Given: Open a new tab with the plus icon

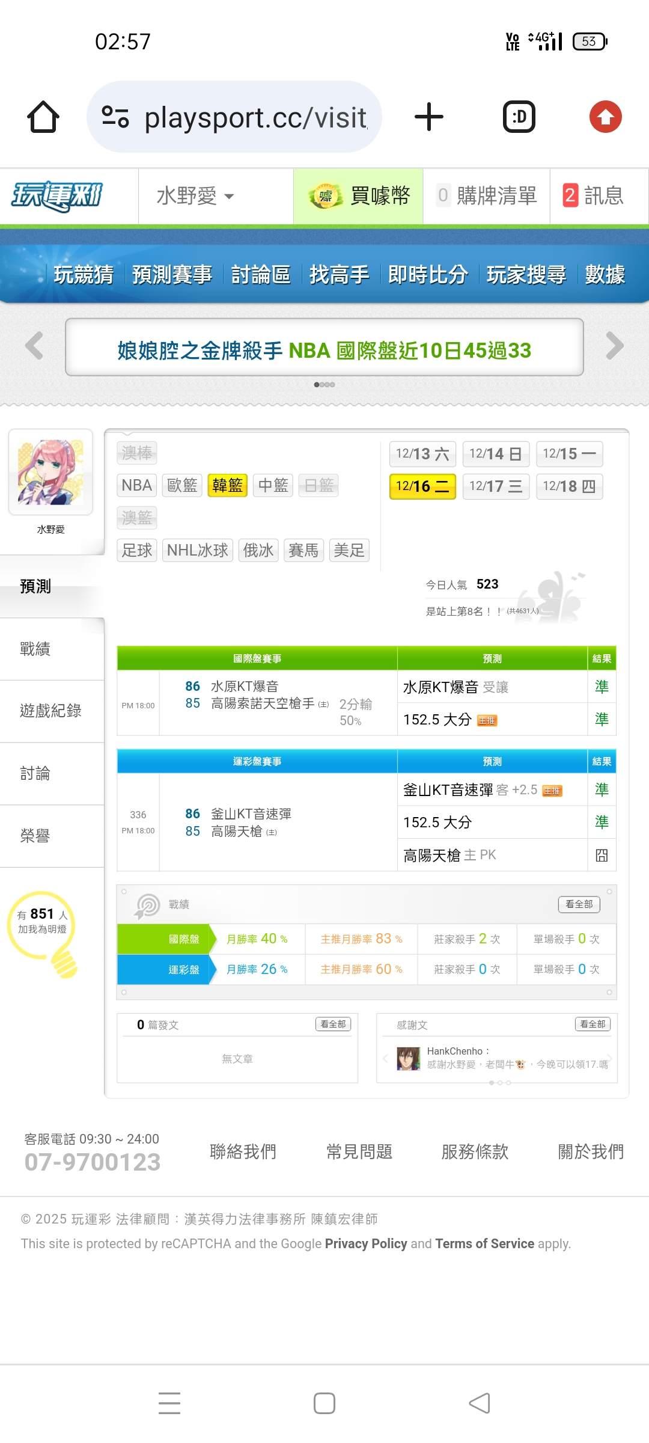Looking at the screenshot, I should pyautogui.click(x=429, y=117).
